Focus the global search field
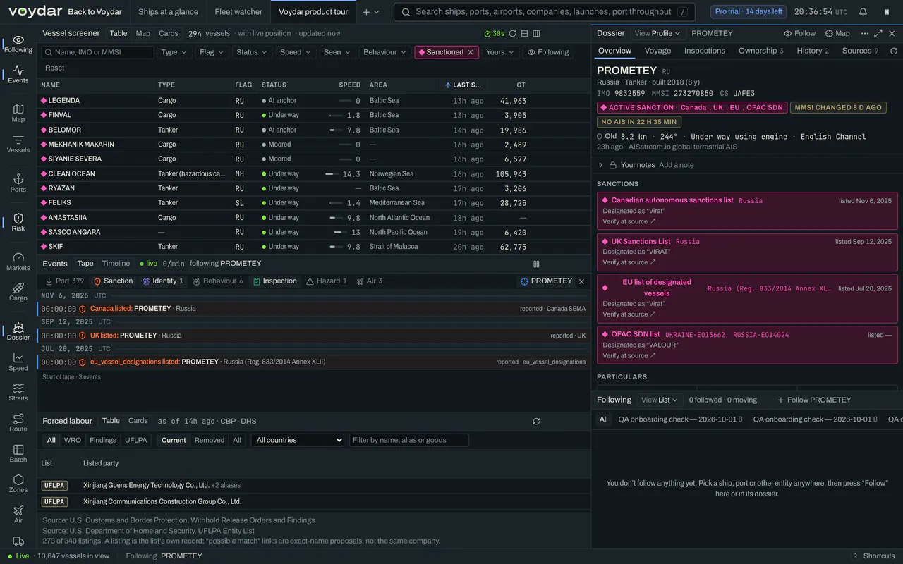The width and height of the screenshot is (903, 564). point(544,12)
